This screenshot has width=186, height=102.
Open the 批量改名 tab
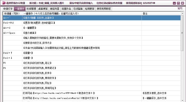coord(66,9)
